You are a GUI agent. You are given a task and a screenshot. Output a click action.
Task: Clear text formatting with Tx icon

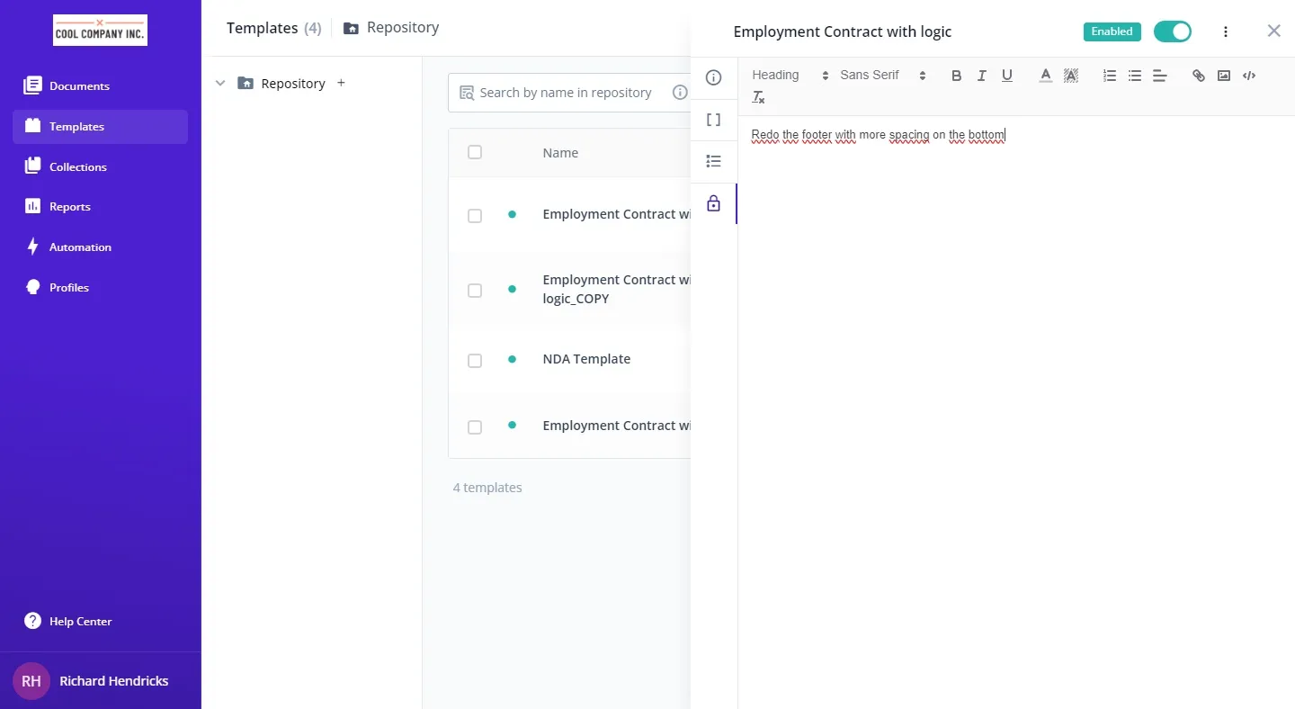pos(758,97)
